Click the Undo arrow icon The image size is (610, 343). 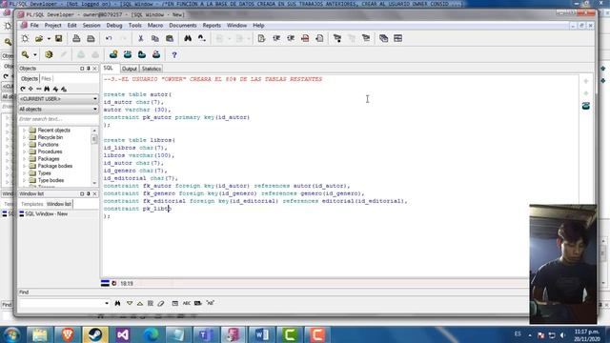109,38
